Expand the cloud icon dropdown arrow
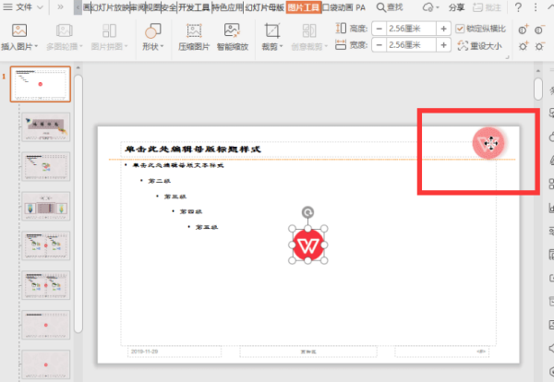This screenshot has width=554, height=382. tap(438, 7)
